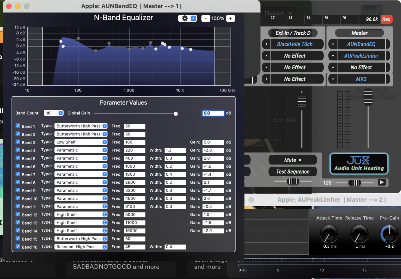401x279 pixels.
Task: Uncheck Band 12
Action: point(18,214)
